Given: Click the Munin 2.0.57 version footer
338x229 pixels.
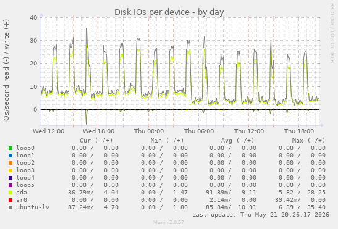Looking at the screenshot, I should 169,222.
